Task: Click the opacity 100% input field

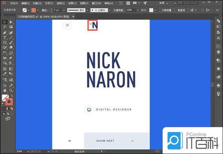Action: click(130, 10)
